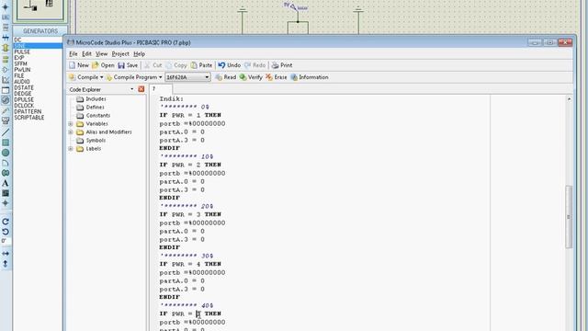Viewport: 588px width, 331px height.
Task: Click Open file toolbar button
Action: [x=103, y=65]
